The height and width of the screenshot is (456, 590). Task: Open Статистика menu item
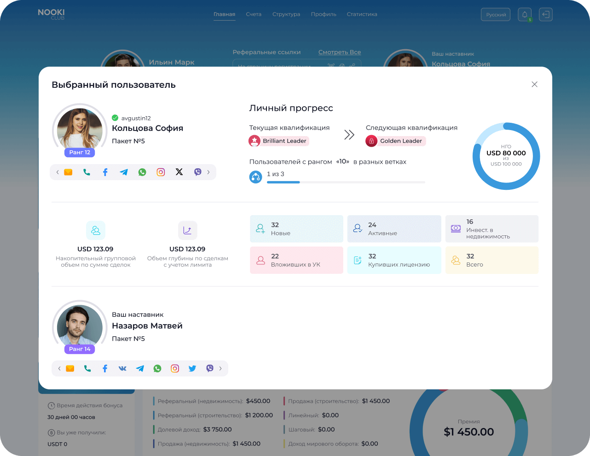click(362, 14)
